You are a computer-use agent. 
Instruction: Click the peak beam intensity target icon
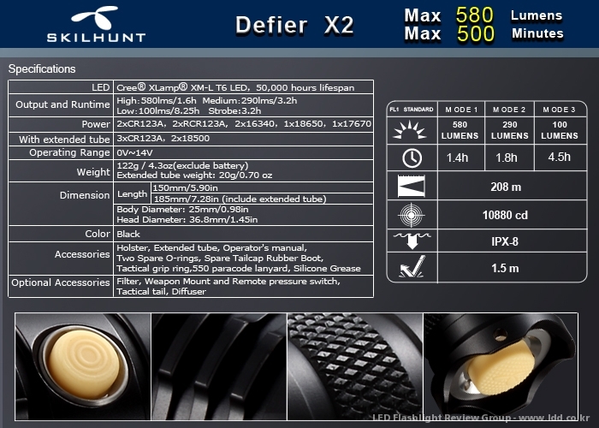click(411, 215)
